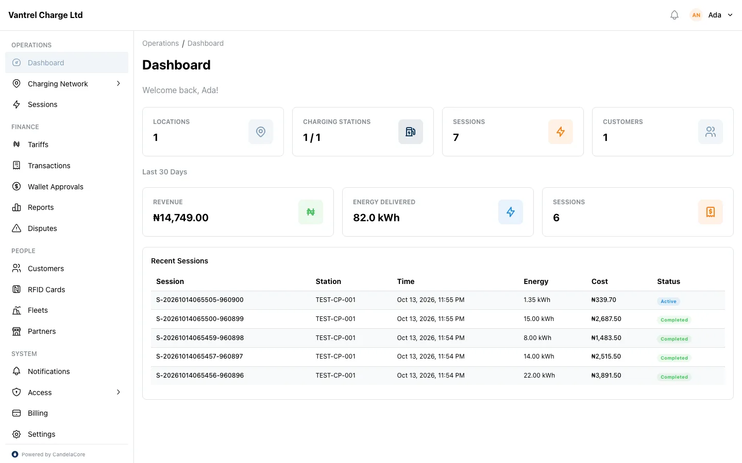Open Disputes from the sidebar
Screen dimensions: 742x463
click(66, 228)
